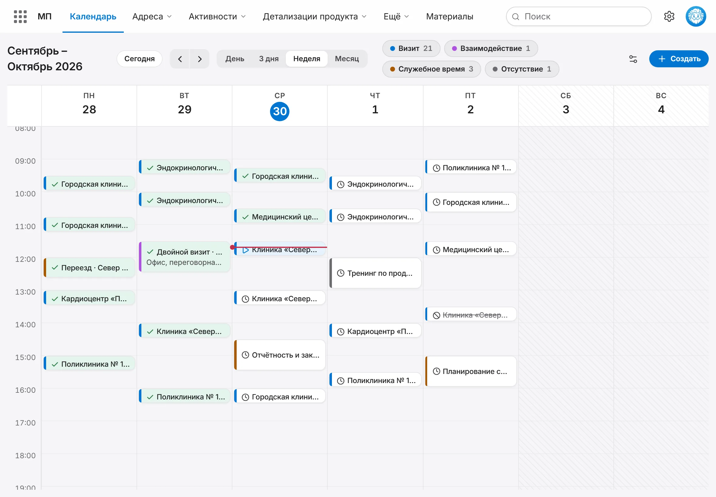Click the search magnifier icon

click(515, 16)
